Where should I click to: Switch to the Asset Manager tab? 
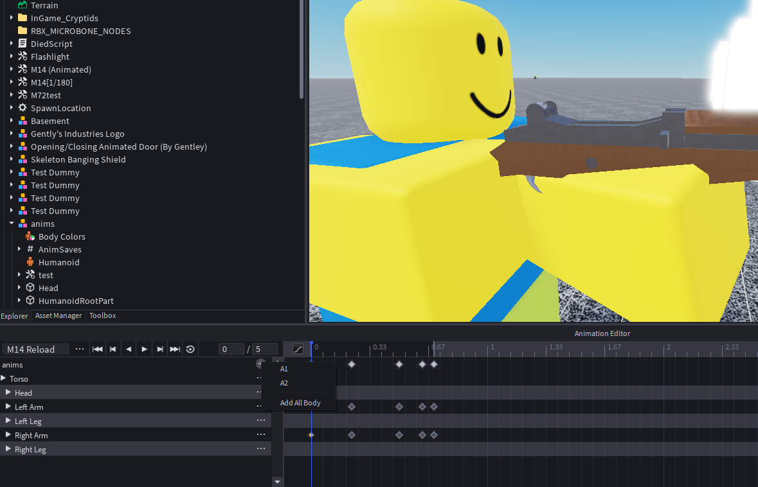[x=59, y=315]
